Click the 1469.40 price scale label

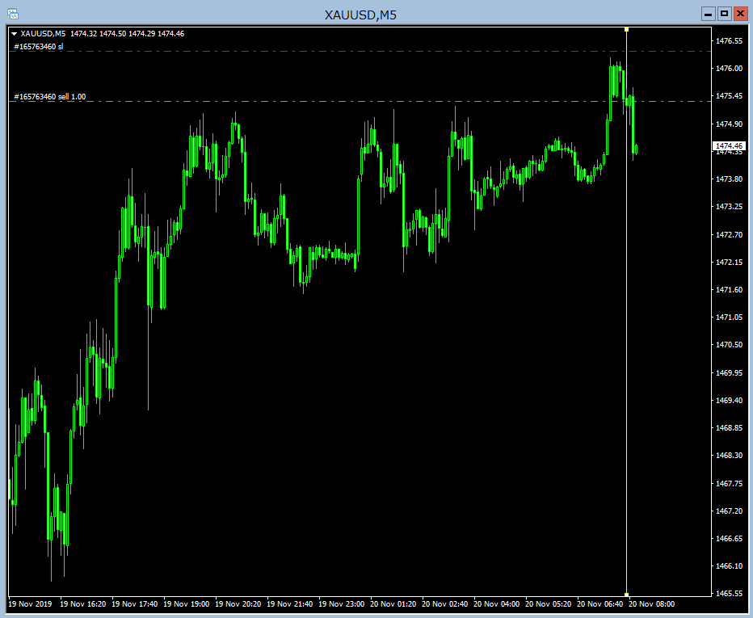pyautogui.click(x=729, y=400)
